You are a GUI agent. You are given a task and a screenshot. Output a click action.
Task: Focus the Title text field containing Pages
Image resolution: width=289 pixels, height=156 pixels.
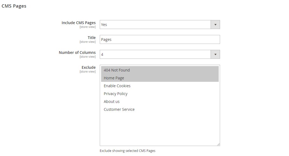point(160,40)
